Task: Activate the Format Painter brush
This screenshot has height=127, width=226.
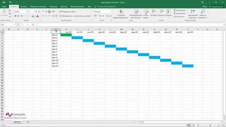Action: [10, 17]
